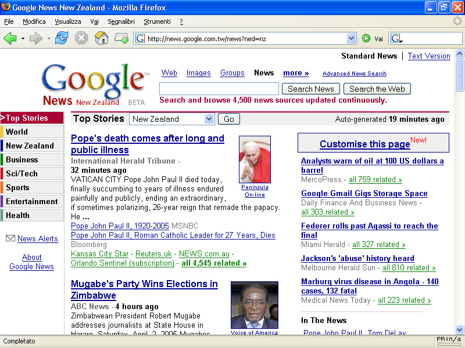Click inside the Google News search field
Image resolution: width=465 pixels, height=348 pixels.
click(x=219, y=89)
